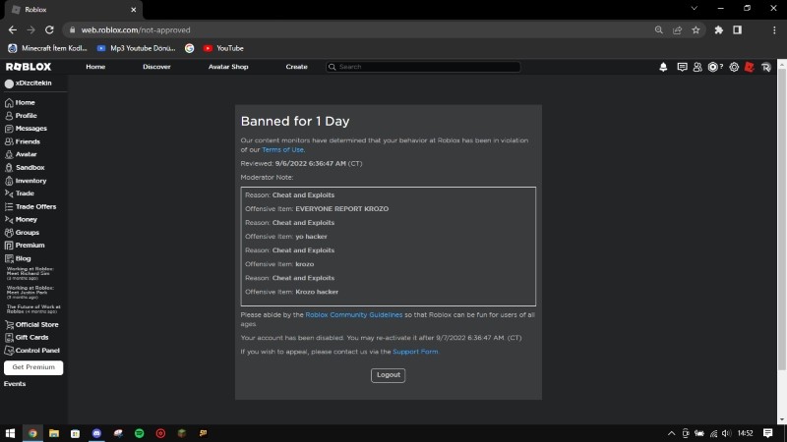787x442 pixels.
Task: Open the Windows Start menu
Action: pos(10,433)
